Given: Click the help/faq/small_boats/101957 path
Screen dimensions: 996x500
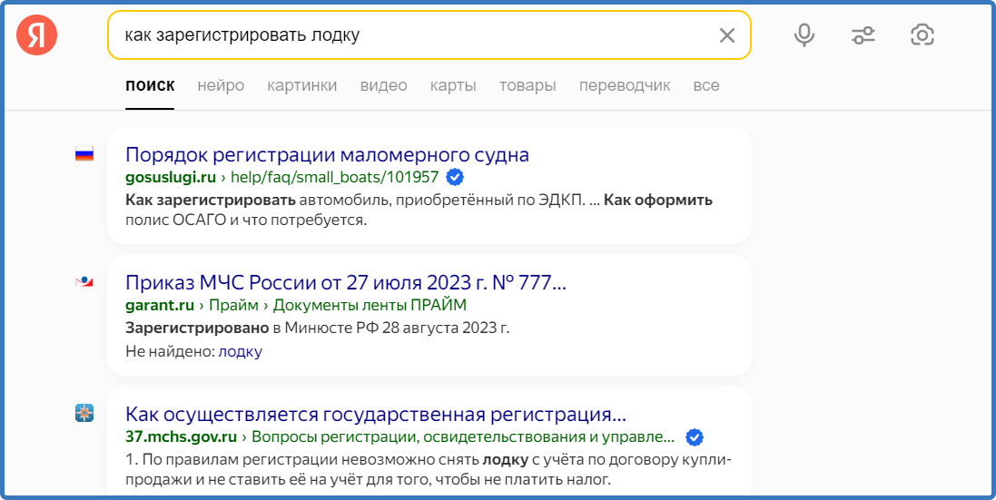Looking at the screenshot, I should (x=334, y=177).
